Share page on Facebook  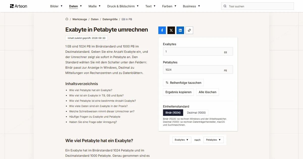pyautogui.click(x=162, y=30)
